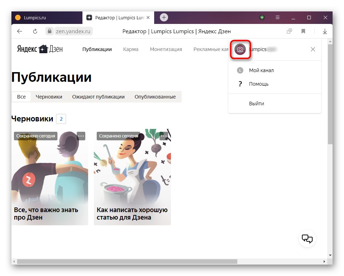Open the 'Монетизация' section
This screenshot has height=276, width=344.
point(166,49)
